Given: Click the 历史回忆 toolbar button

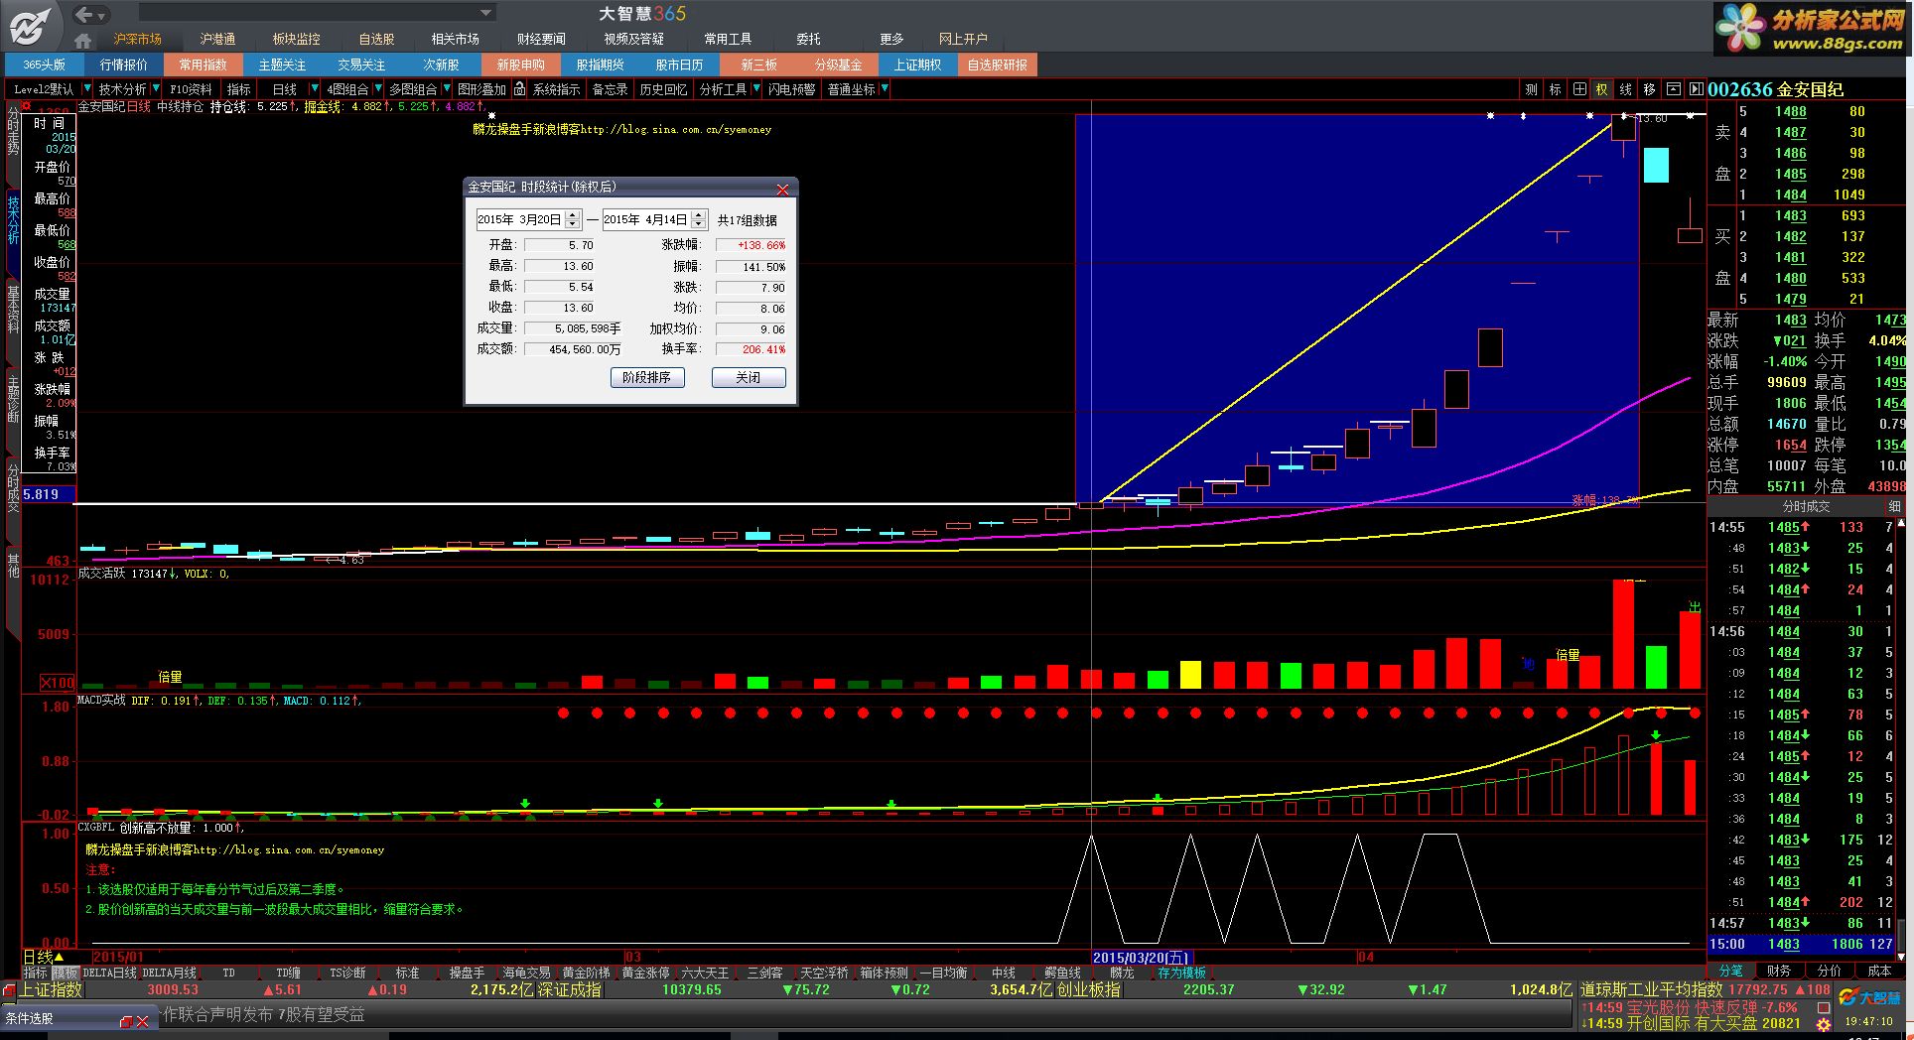Looking at the screenshot, I should click(663, 89).
